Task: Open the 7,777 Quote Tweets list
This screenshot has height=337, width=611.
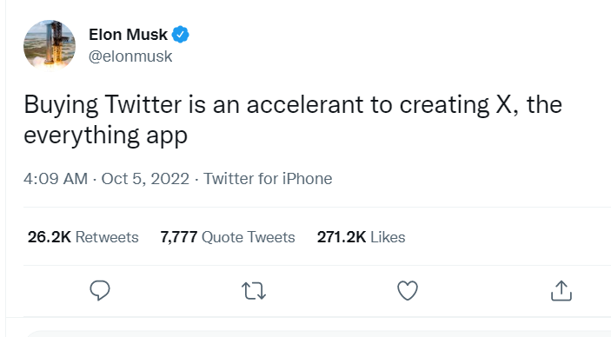Action: pyautogui.click(x=228, y=237)
